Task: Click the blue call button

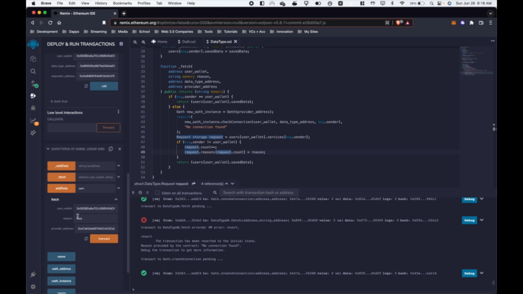Action: coord(104,86)
